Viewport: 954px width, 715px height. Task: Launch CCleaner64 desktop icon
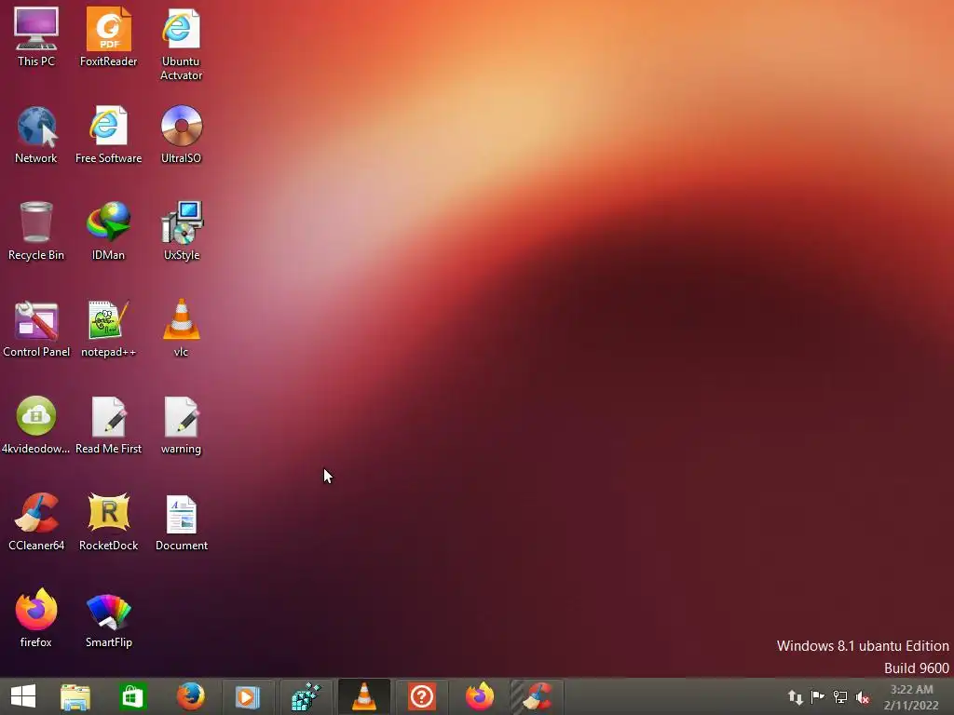(36, 521)
